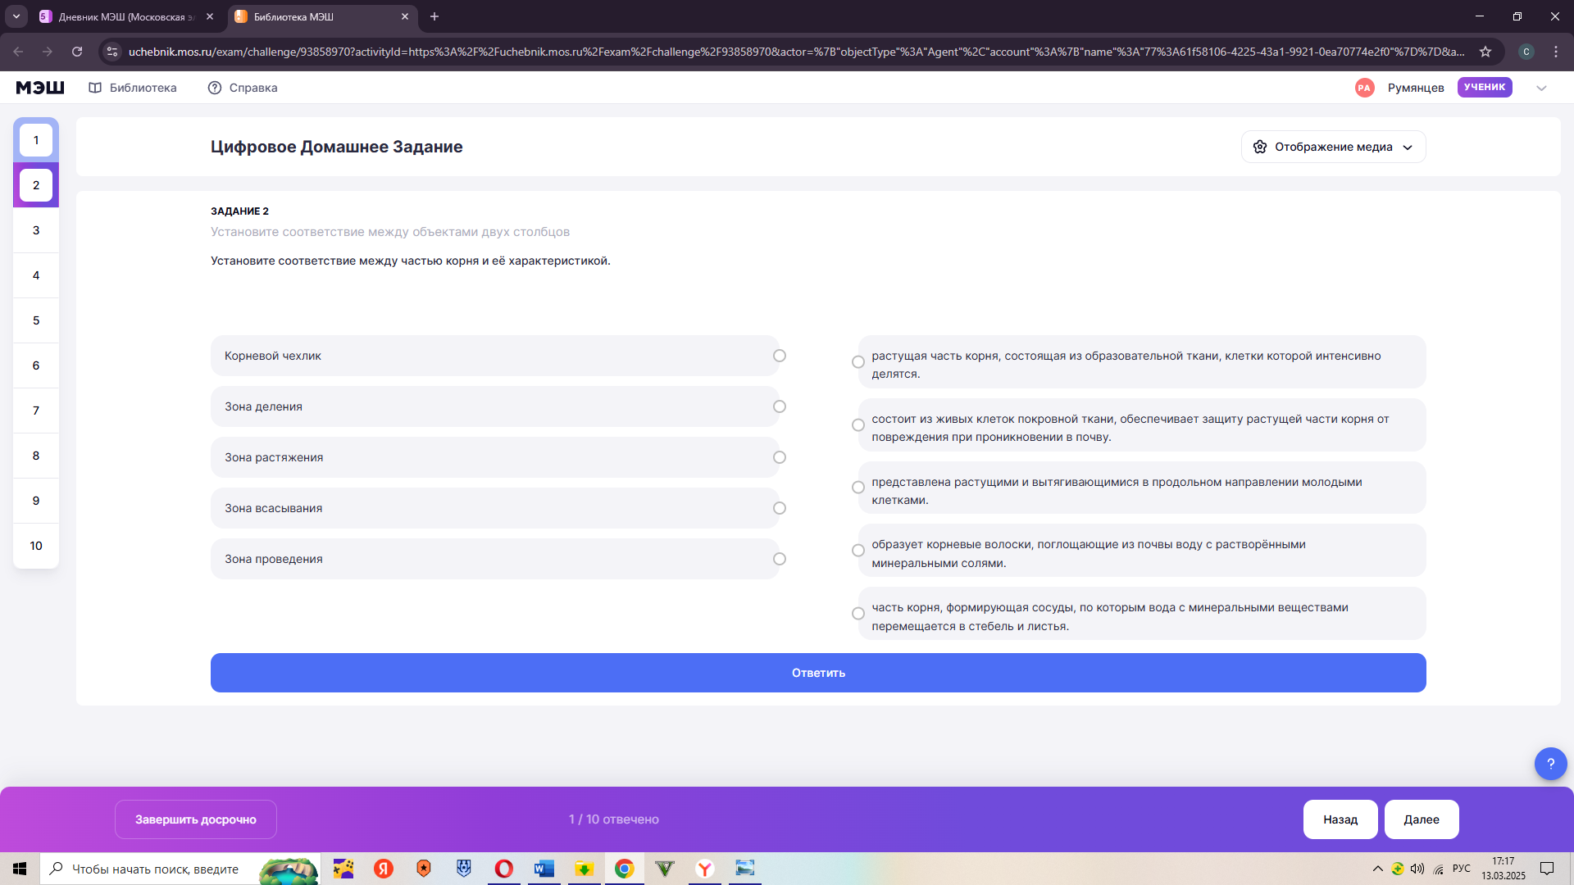Go to question number 5 in the sidebar
Image resolution: width=1574 pixels, height=885 pixels.
click(x=36, y=320)
